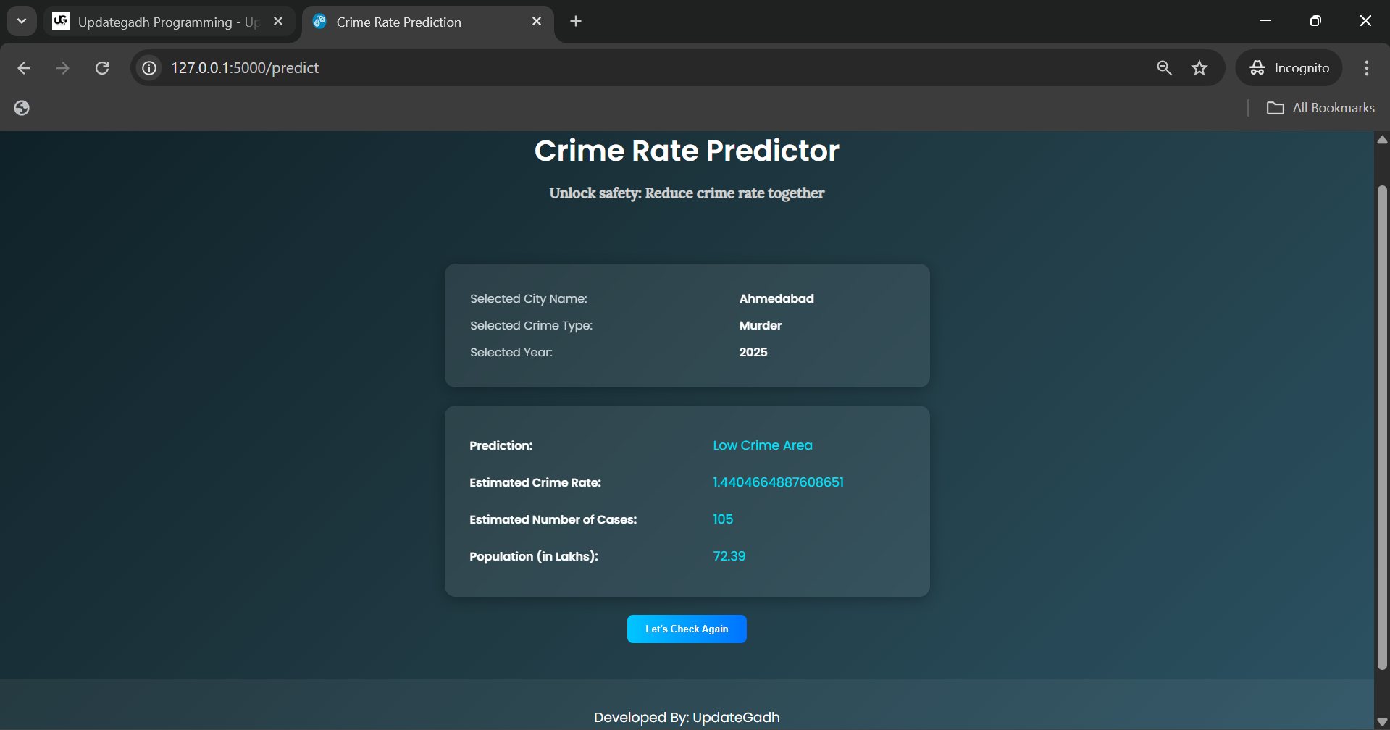The image size is (1390, 730).
Task: Close the Updategadh Programming tab
Action: tap(278, 22)
